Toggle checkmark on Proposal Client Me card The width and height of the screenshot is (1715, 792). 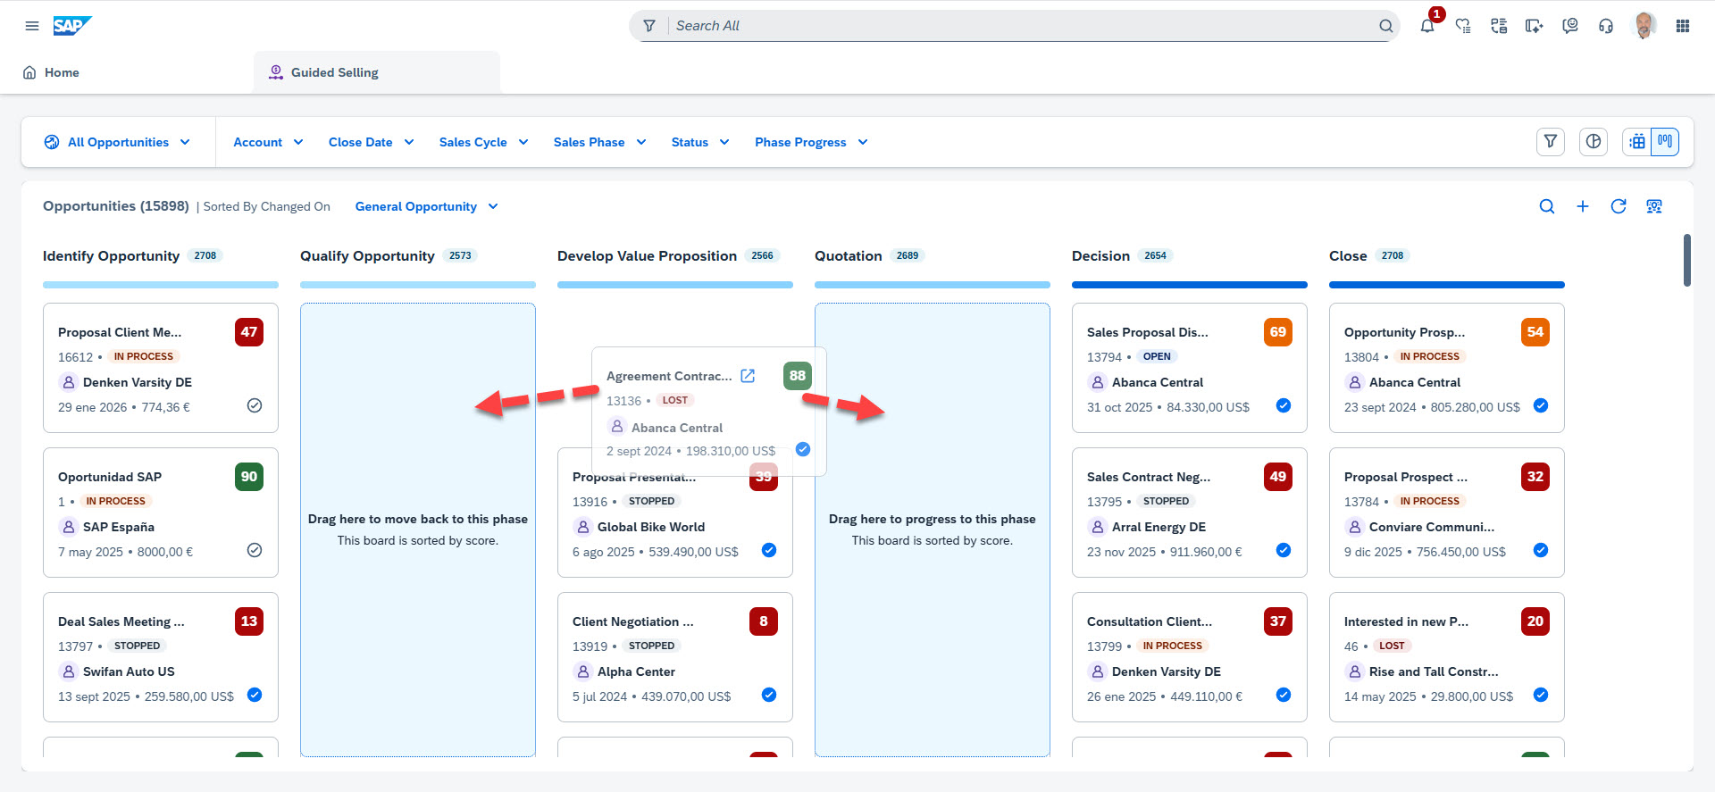(x=255, y=406)
